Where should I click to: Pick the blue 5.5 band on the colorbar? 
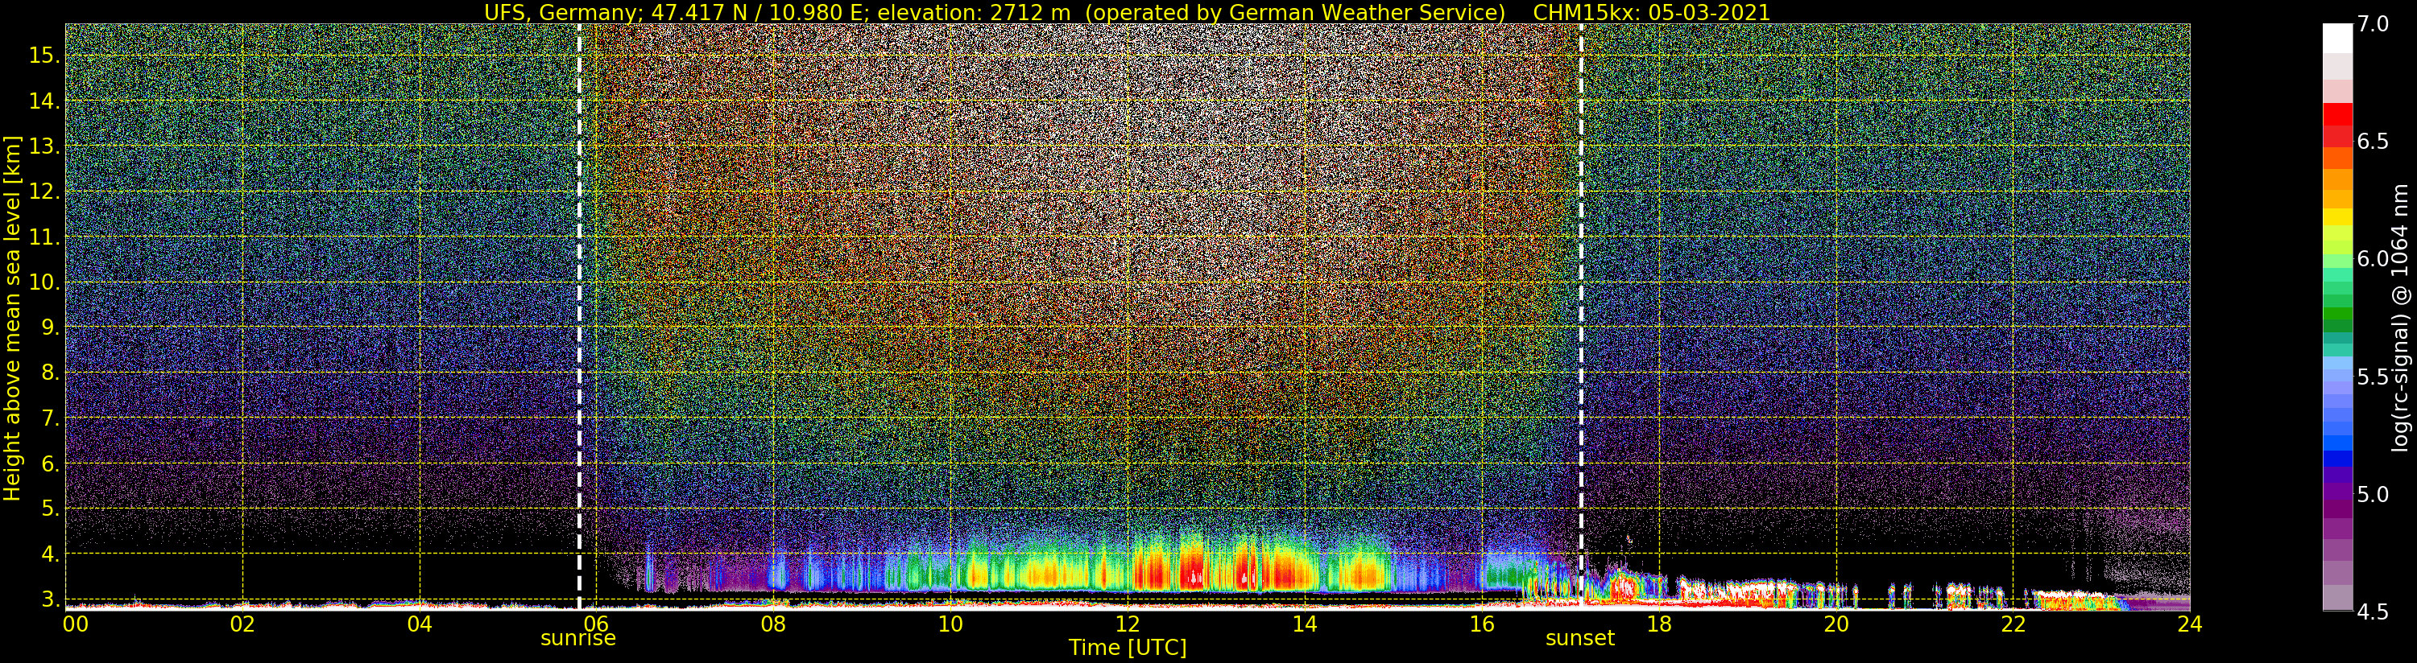point(2337,377)
